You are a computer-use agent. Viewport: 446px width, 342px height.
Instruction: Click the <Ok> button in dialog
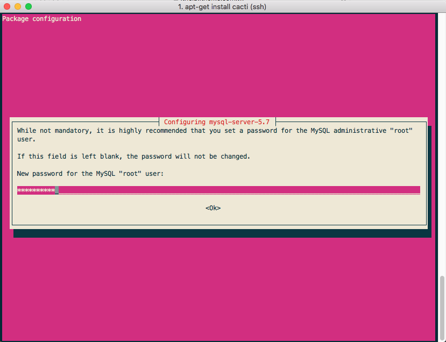pos(213,208)
